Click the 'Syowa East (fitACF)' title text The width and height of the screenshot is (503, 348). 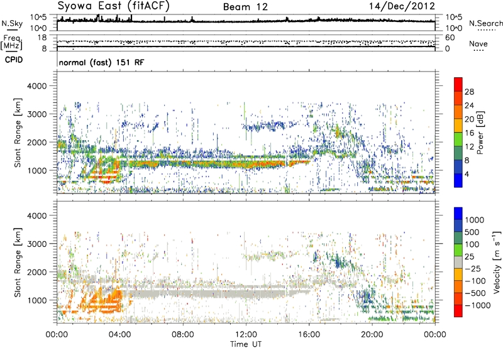[114, 6]
